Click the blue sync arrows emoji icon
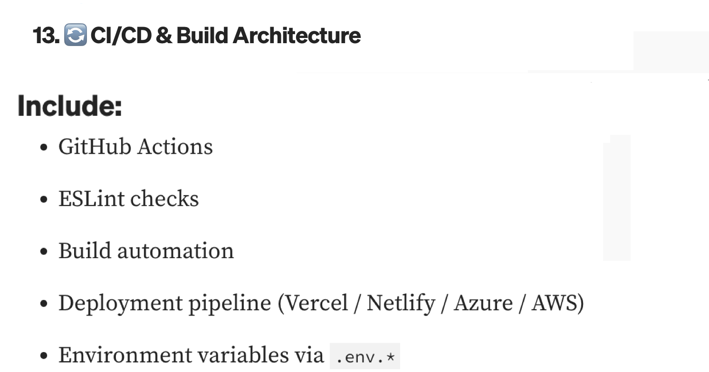The image size is (709, 372). click(x=75, y=36)
